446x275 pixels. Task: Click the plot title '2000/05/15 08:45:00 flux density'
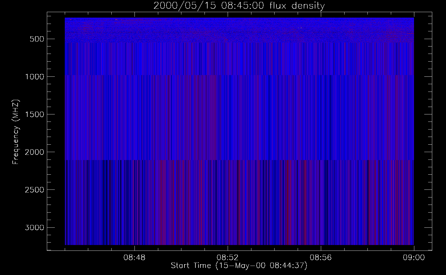tap(239, 6)
